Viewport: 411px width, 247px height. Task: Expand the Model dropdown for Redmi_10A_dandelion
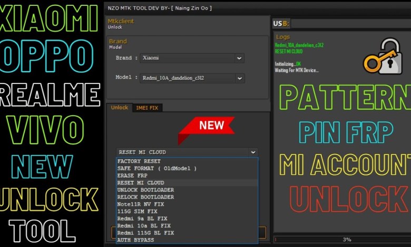(x=192, y=78)
